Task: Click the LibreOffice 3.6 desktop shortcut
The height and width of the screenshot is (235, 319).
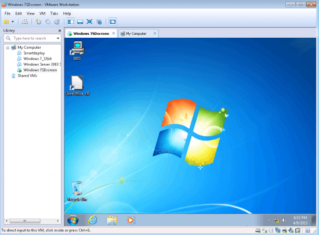Action: 77,85
